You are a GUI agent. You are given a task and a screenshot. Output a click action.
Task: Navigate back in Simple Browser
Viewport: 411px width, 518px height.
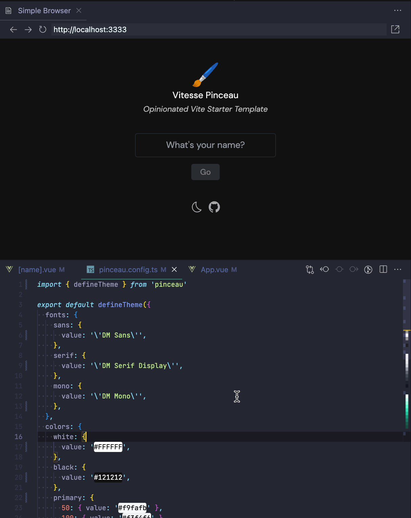coord(13,29)
